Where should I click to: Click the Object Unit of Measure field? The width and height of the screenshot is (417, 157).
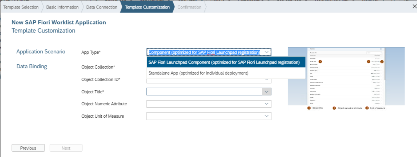[x=204, y=116]
